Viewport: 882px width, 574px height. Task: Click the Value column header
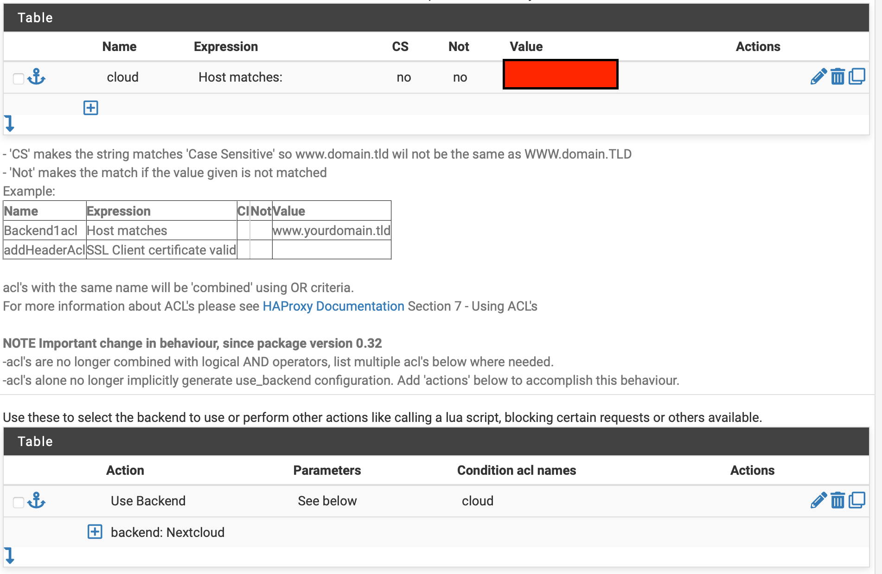point(526,46)
